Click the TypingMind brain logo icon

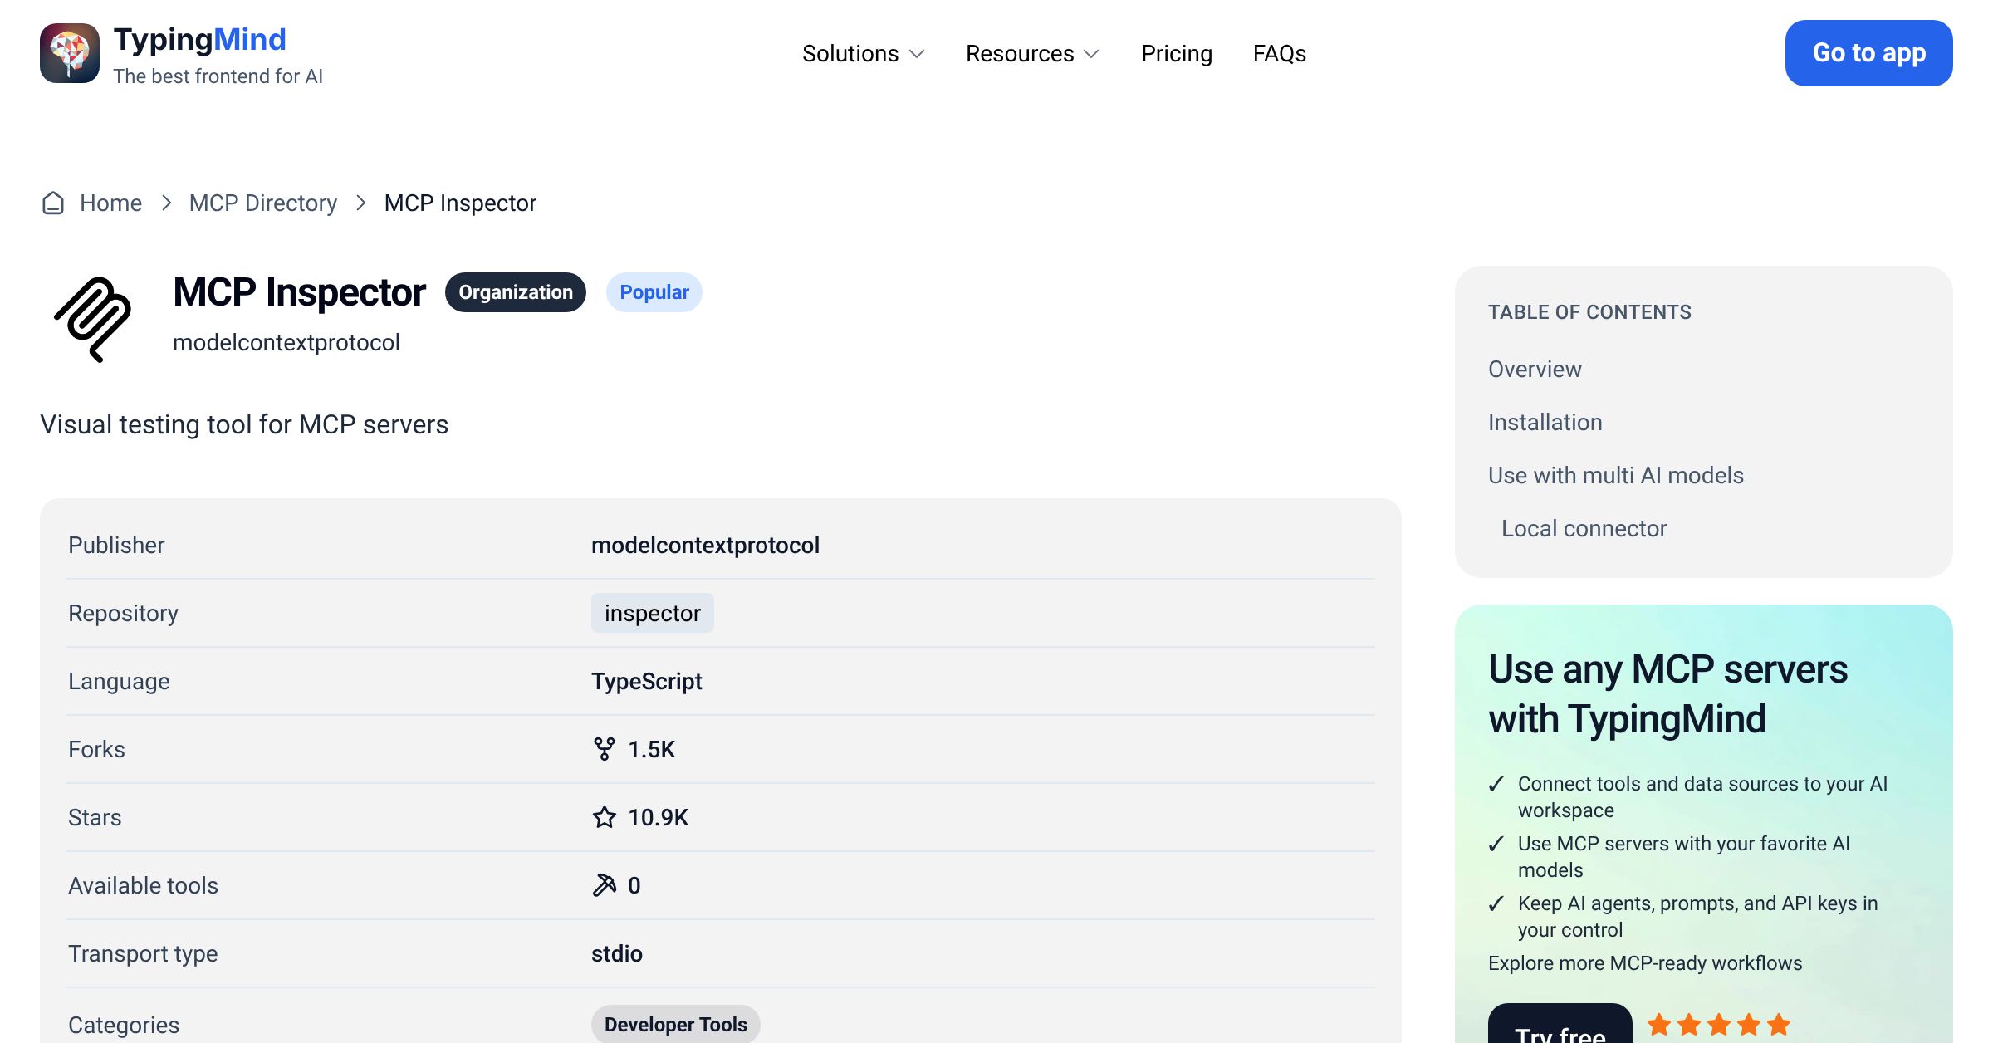(70, 53)
